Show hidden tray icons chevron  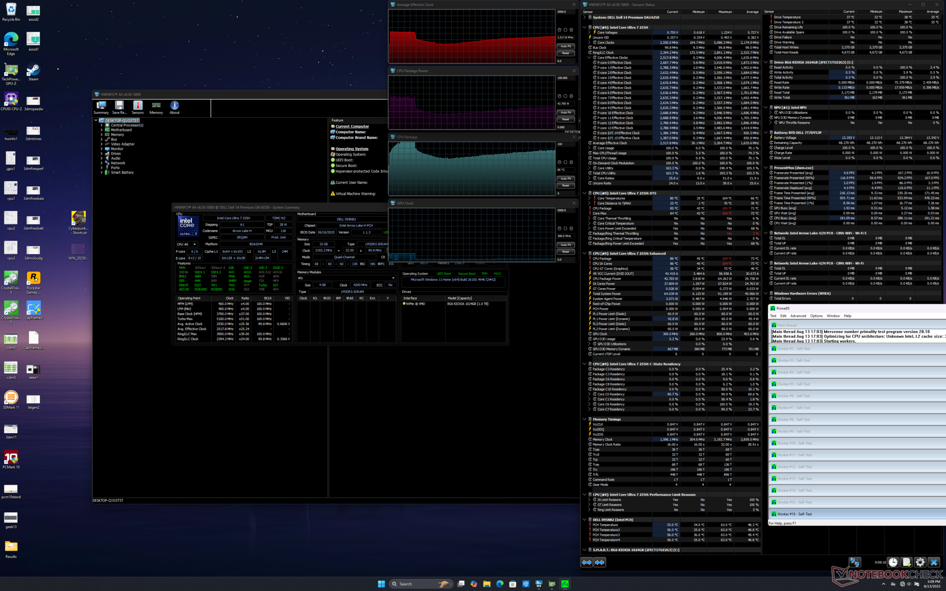pos(883,584)
